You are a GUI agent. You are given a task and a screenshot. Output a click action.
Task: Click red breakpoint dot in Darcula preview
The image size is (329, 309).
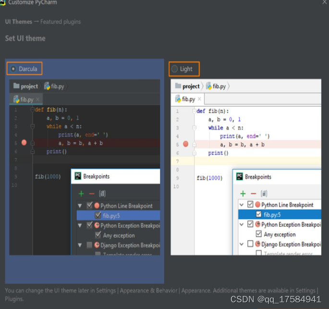click(24, 142)
